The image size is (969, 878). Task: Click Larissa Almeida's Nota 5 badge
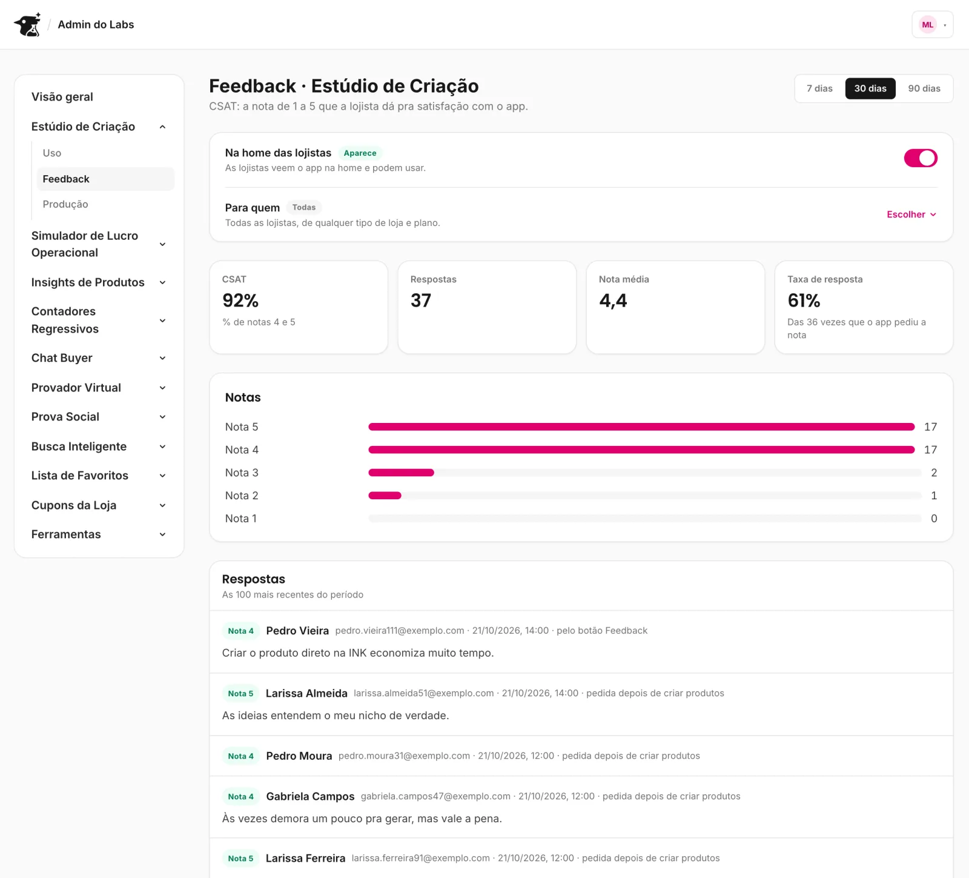pyautogui.click(x=240, y=693)
